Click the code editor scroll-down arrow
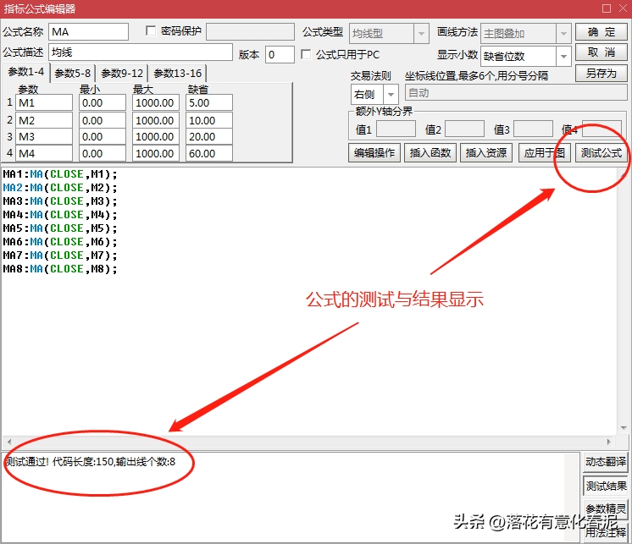The width and height of the screenshot is (632, 544). tap(624, 428)
